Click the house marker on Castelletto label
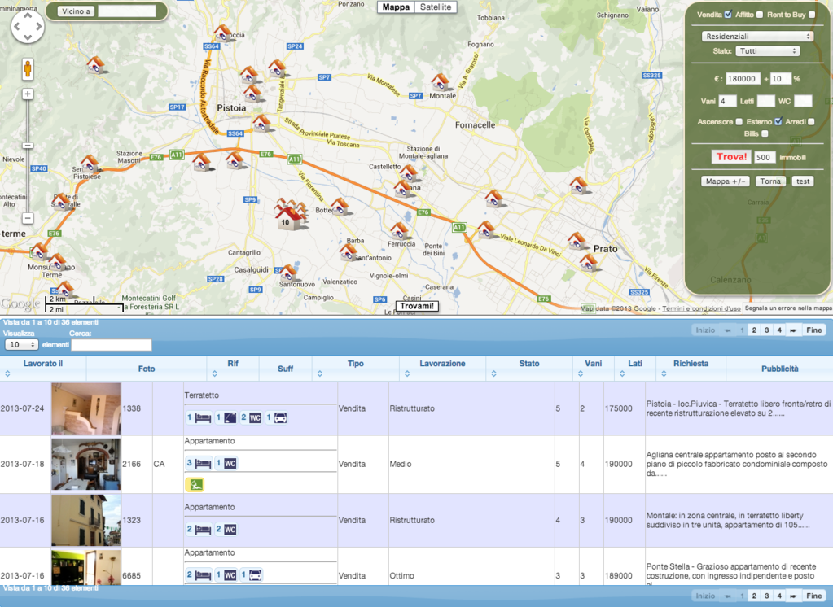This screenshot has width=833, height=607. click(409, 172)
